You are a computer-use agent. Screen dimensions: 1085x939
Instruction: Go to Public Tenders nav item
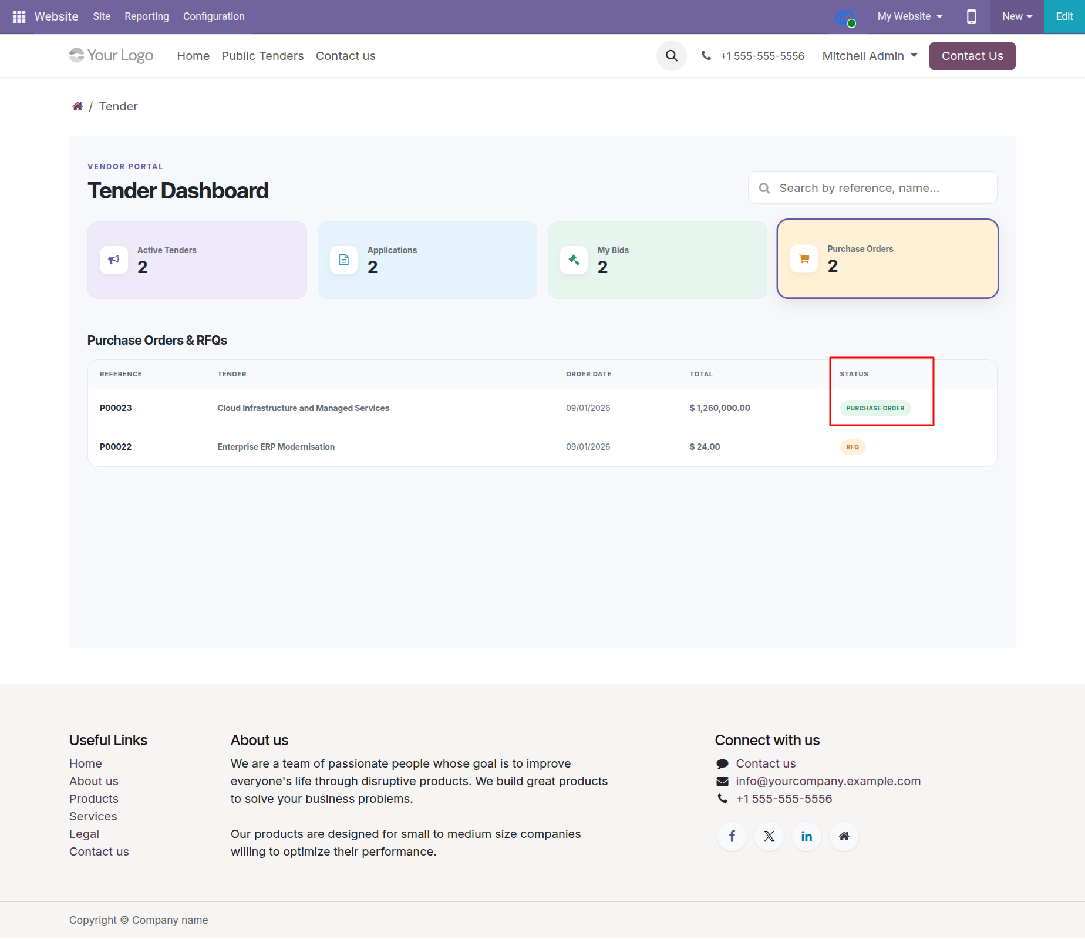click(262, 56)
